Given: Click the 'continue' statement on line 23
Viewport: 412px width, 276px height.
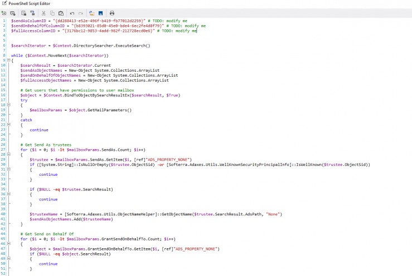Looking at the screenshot, I should tap(39, 130).
